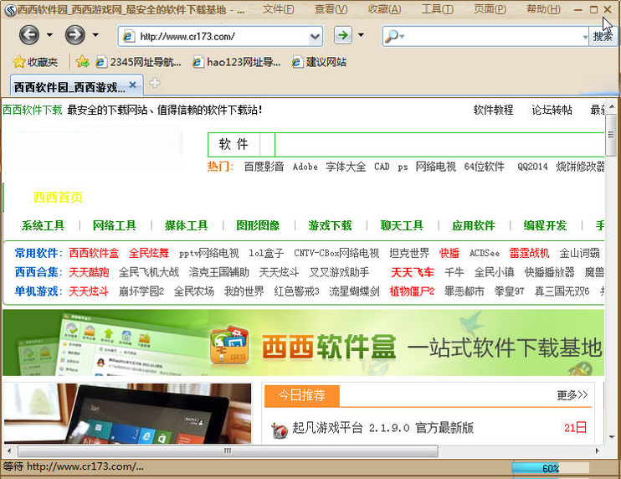
Task: Open the 网络工具 category
Action: (x=115, y=225)
